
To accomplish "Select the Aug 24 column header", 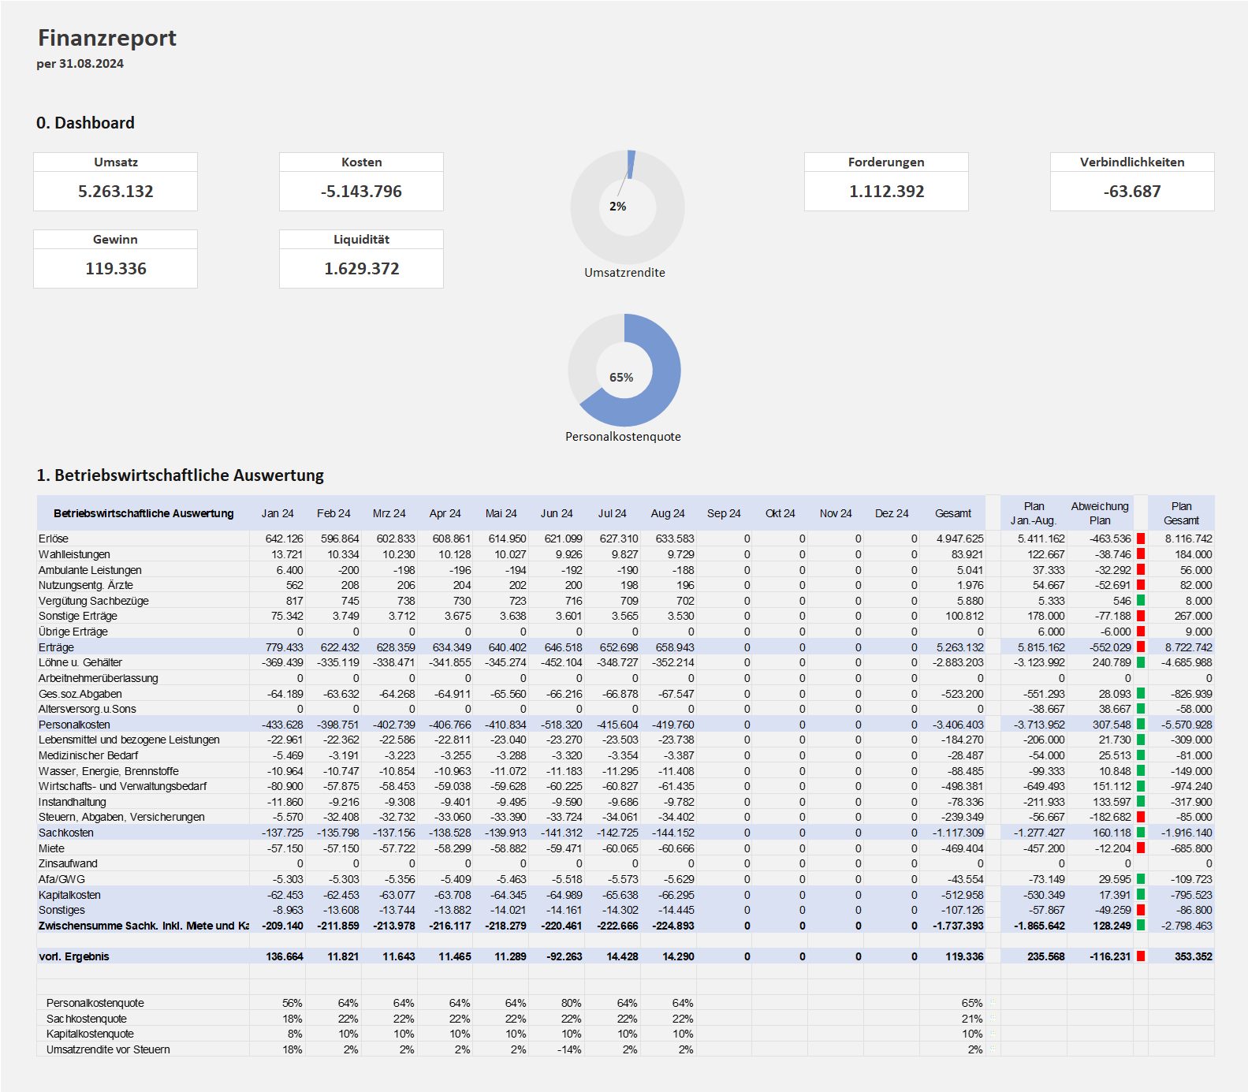I will click(667, 513).
